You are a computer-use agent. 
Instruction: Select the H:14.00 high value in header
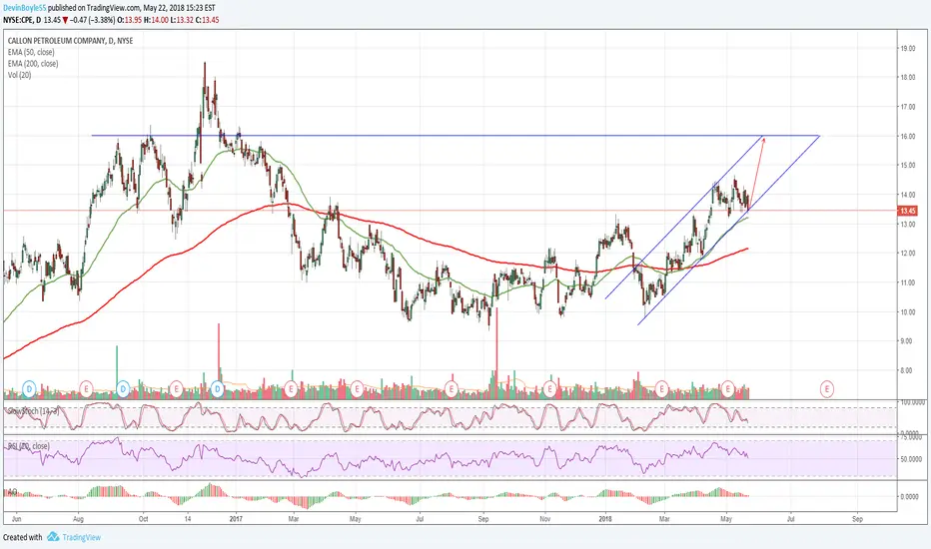pos(157,20)
